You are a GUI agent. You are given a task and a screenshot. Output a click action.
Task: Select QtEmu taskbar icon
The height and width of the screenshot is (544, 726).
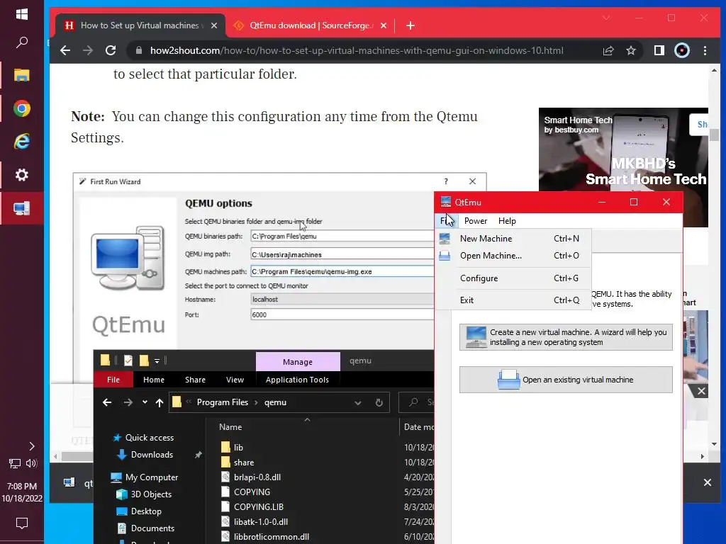point(22,208)
